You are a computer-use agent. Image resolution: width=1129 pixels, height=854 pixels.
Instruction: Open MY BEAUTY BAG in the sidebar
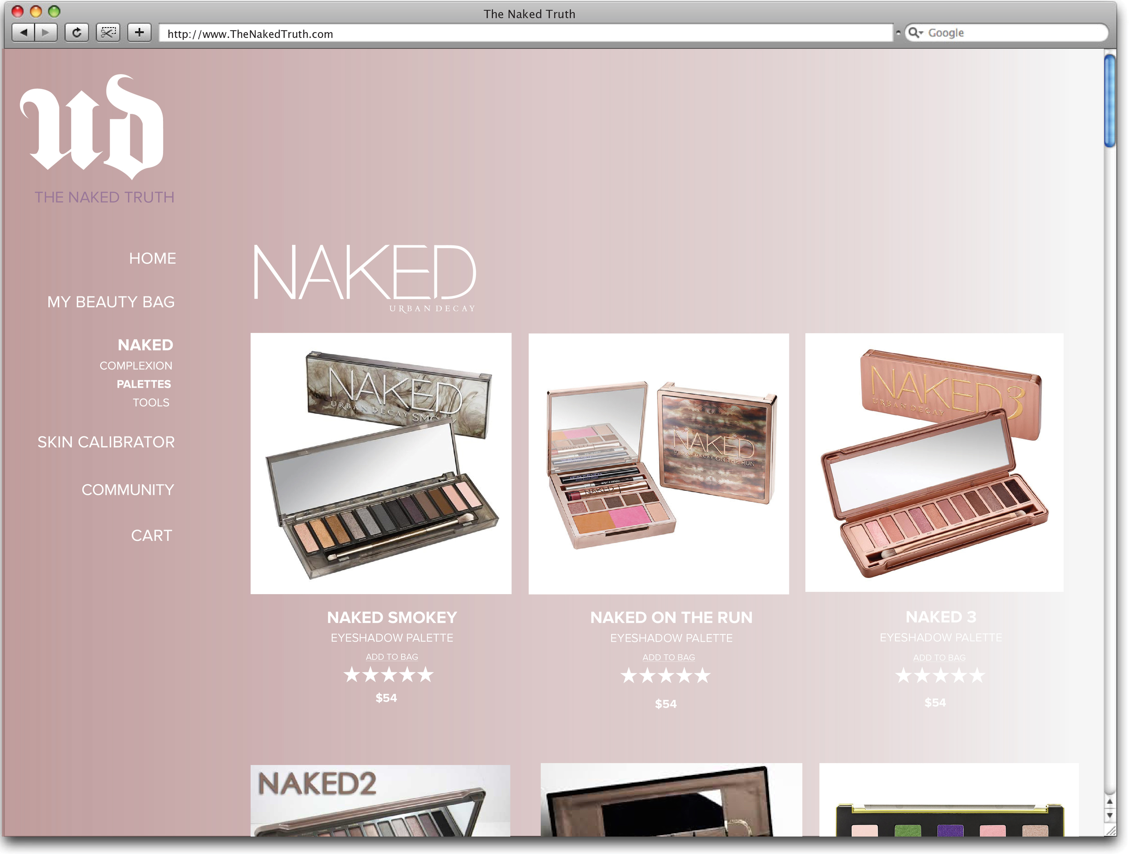(111, 302)
